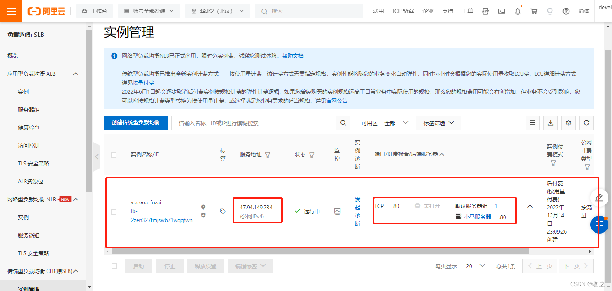This screenshot has height=291, width=612.
Task: Click the top bar 搜索 box
Action: point(309,11)
